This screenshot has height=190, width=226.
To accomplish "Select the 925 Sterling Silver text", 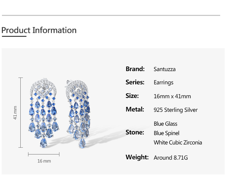I will [x=176, y=110].
